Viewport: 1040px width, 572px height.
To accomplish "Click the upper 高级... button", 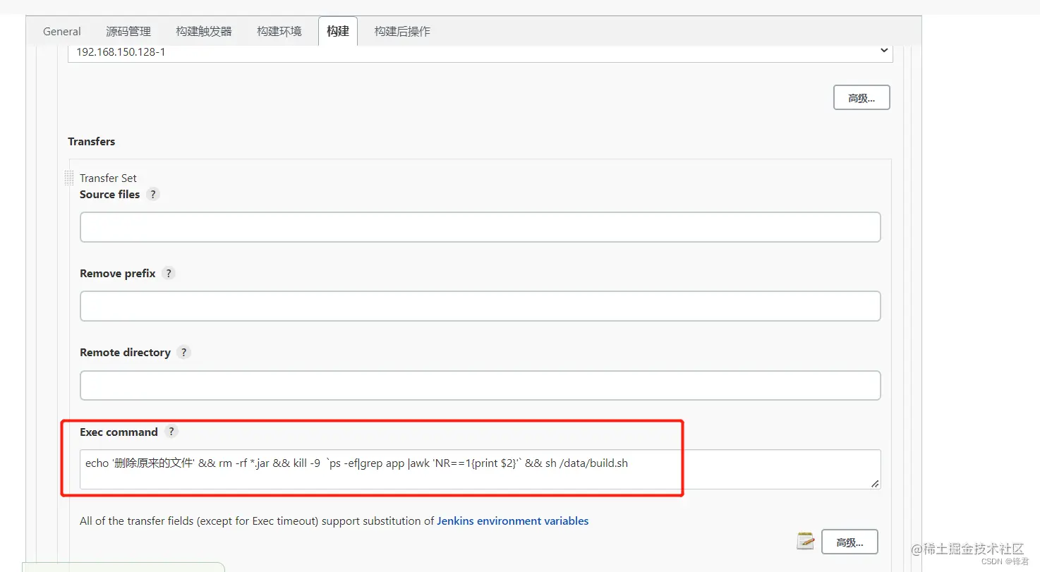I will (861, 98).
